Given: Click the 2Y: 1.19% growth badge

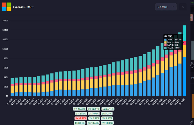Looking at the screenshot, I should pyautogui.click(x=94, y=118).
